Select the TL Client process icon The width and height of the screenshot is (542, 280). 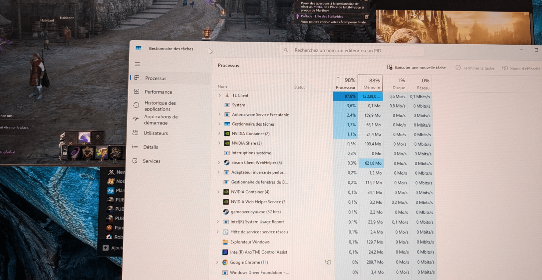pos(227,95)
